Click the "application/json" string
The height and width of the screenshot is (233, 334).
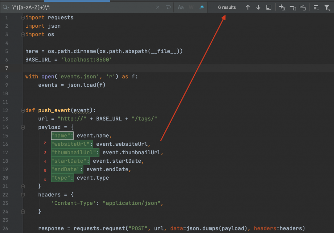(131, 203)
